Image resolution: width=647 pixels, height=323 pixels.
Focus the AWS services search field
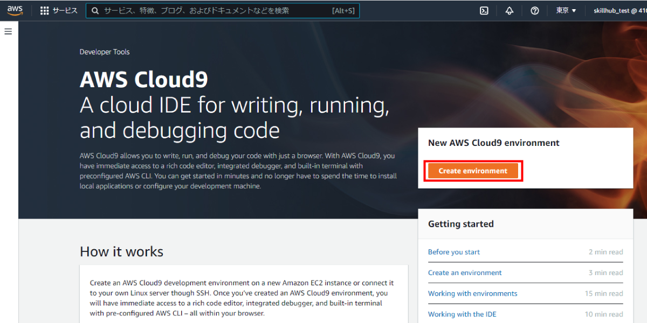(222, 11)
